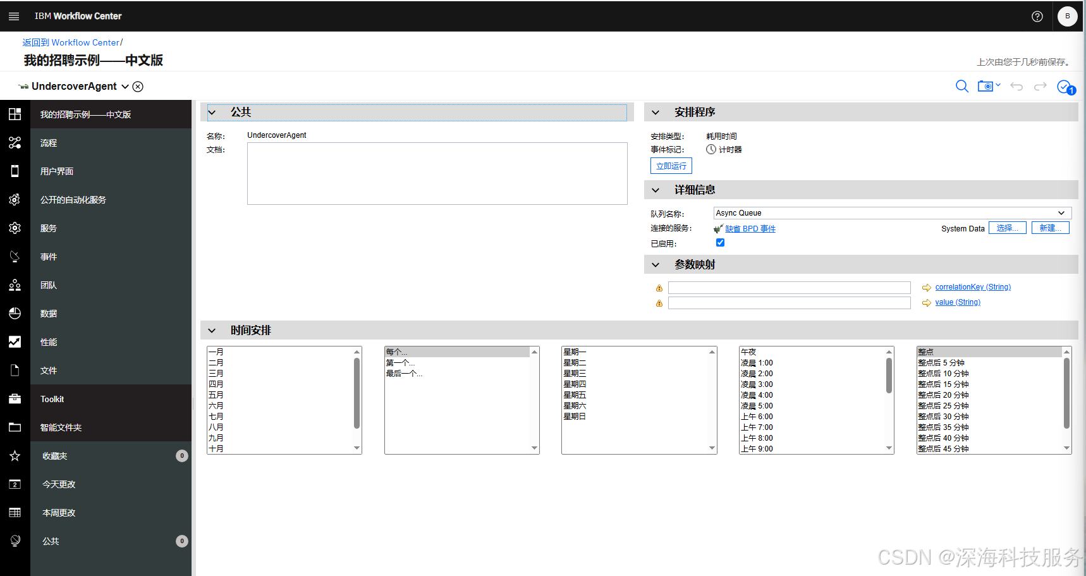Undo the last change

[1016, 87]
